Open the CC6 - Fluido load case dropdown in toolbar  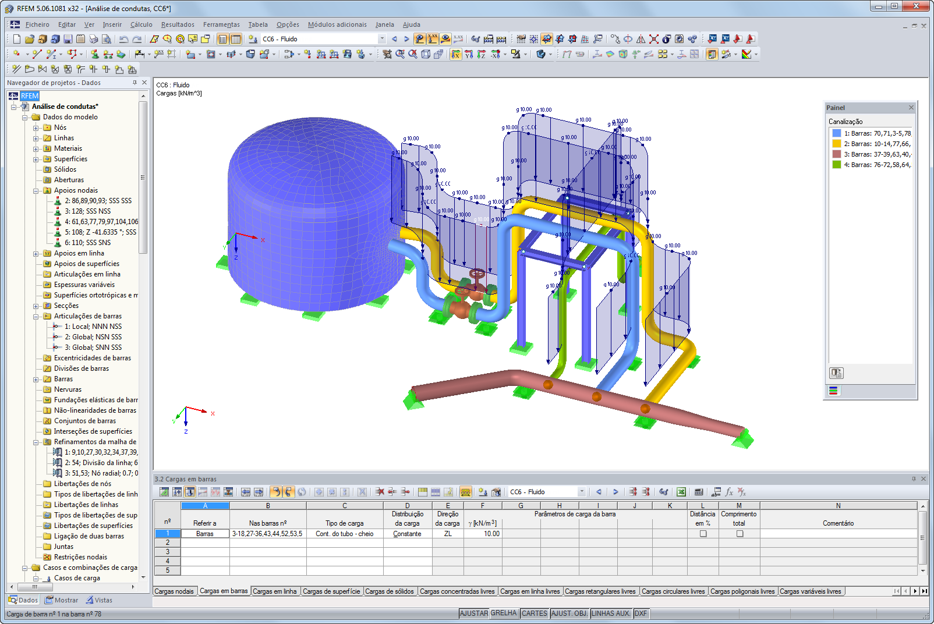coord(382,39)
